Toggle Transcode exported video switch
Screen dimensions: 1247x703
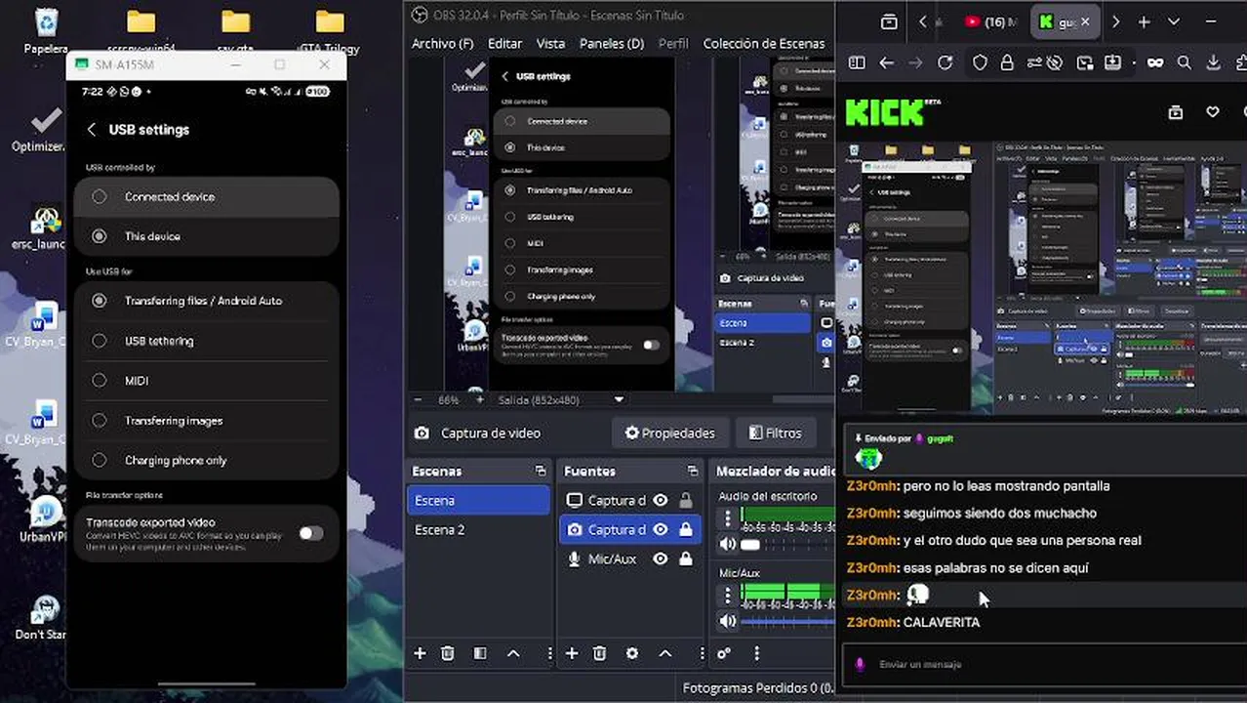click(310, 533)
